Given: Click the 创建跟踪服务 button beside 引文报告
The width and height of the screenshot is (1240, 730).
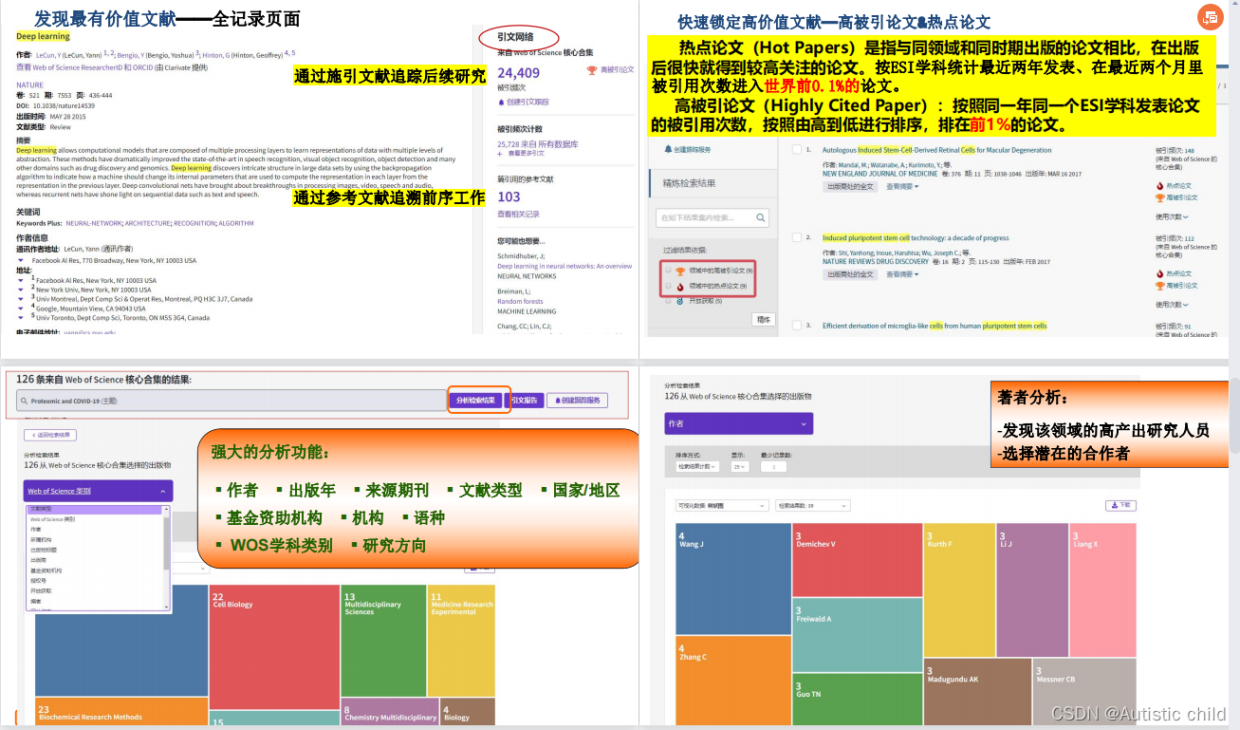Looking at the screenshot, I should (x=577, y=401).
